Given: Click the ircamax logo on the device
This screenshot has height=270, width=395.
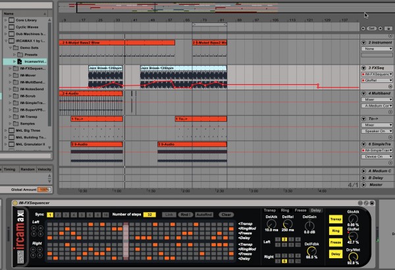Looking at the screenshot, I should coord(20,237).
